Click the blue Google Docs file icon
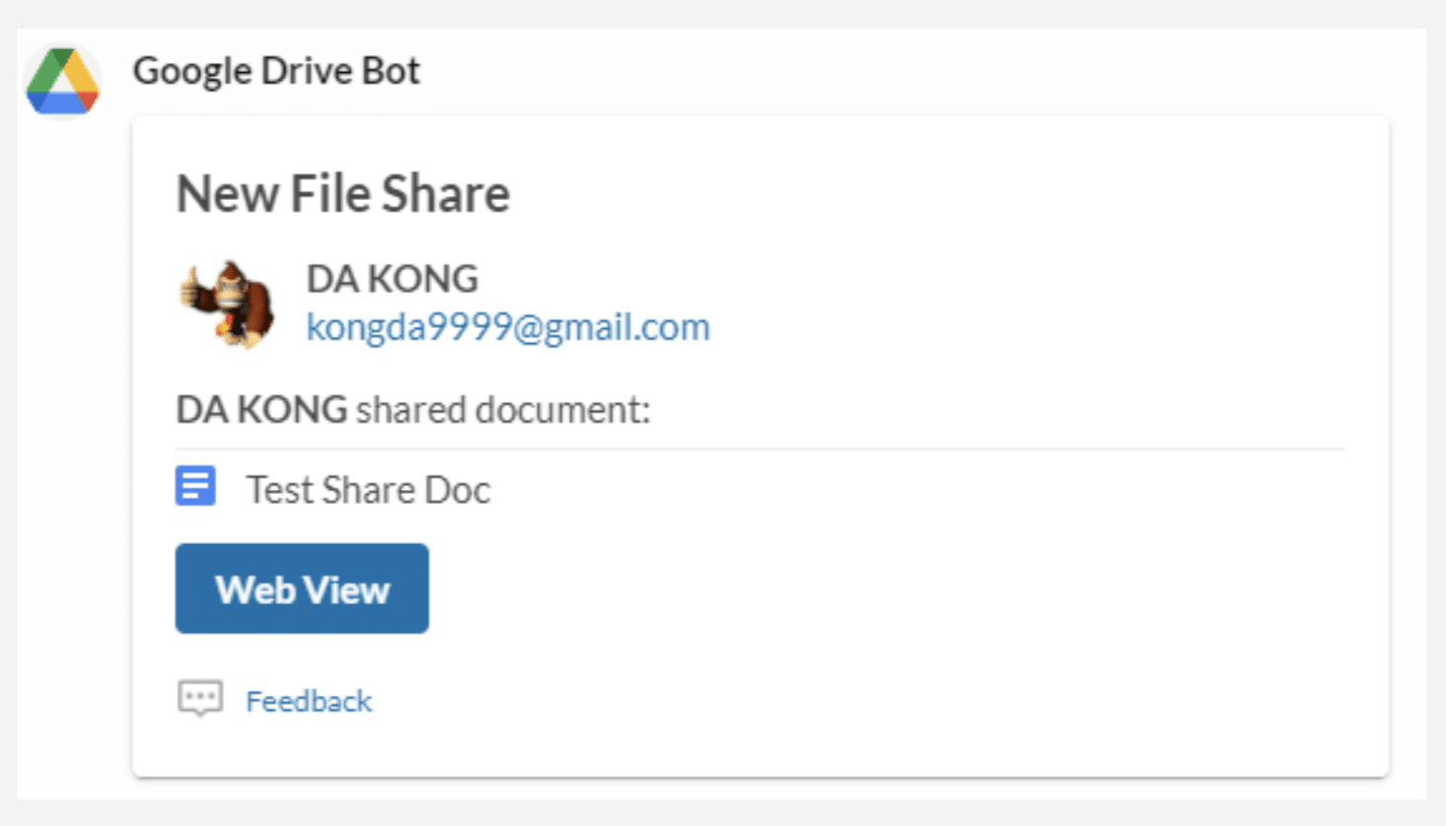The height and width of the screenshot is (826, 1446). coord(195,486)
